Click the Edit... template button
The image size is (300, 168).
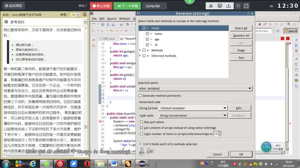tap(239, 108)
